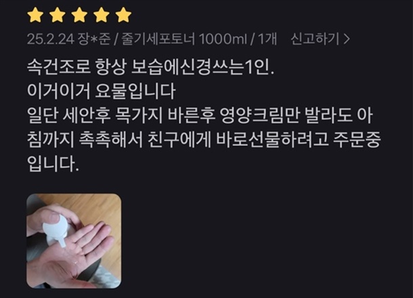
Task: Click the quantity label 1개
Action: [267, 39]
